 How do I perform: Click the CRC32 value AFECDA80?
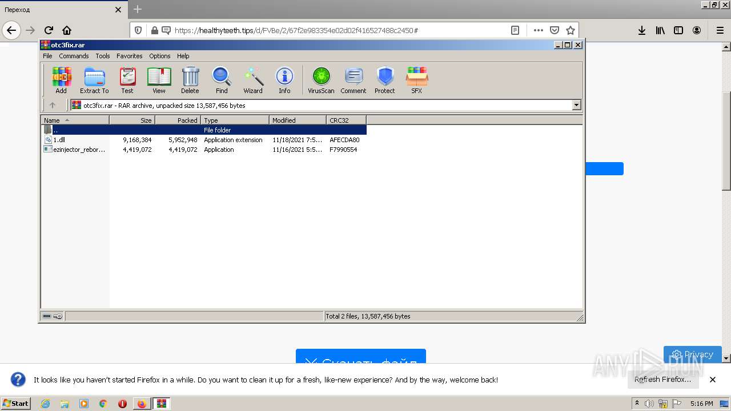point(344,140)
